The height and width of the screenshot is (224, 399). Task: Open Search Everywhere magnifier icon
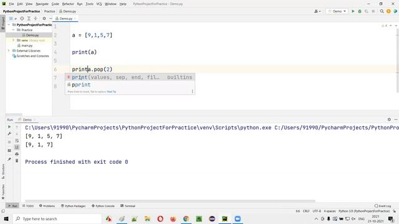click(x=382, y=11)
